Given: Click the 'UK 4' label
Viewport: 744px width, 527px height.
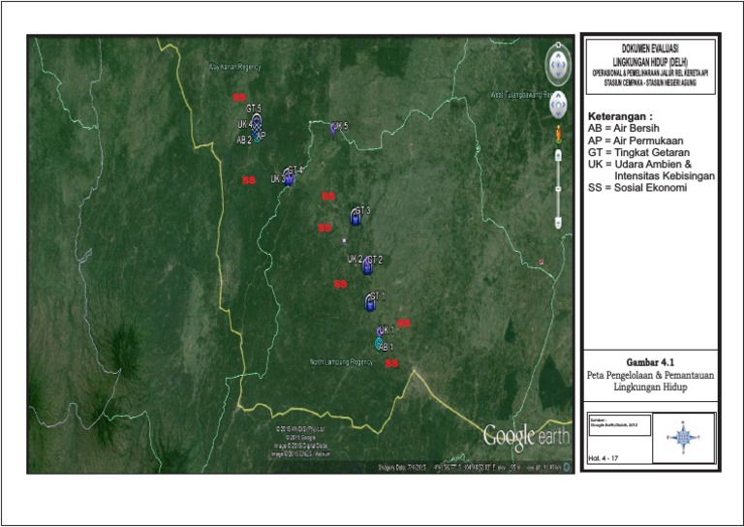Looking at the screenshot, I should (x=245, y=124).
